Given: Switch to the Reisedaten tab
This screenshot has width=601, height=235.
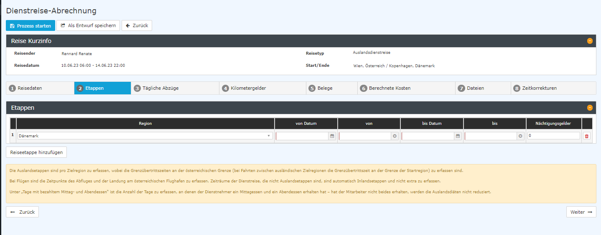Looking at the screenshot, I should pyautogui.click(x=40, y=88).
